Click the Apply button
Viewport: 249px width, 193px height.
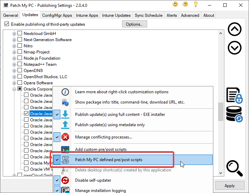(x=230, y=185)
